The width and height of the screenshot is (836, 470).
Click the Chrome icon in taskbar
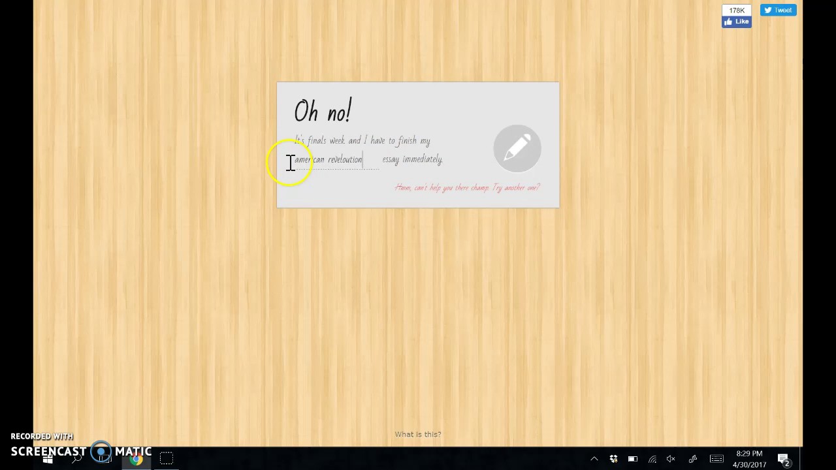pos(136,459)
